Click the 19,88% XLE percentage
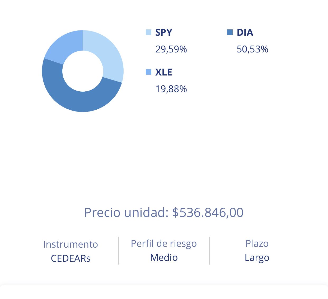Viewport: 328px width, 299px height. [171, 89]
